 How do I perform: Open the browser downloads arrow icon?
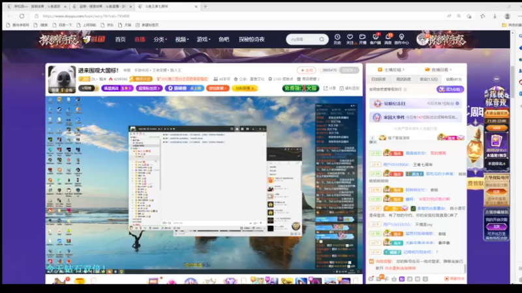pyautogui.click(x=495, y=16)
